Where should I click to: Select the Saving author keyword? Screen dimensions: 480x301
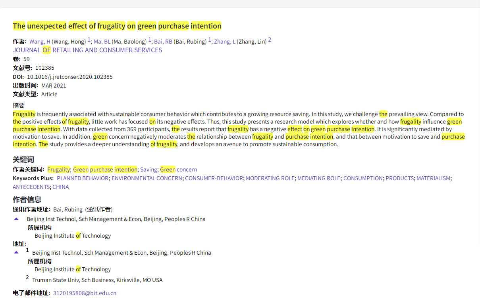(148, 170)
